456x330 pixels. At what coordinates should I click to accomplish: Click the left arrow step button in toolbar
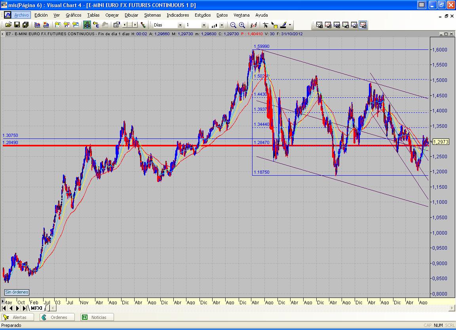(125, 25)
